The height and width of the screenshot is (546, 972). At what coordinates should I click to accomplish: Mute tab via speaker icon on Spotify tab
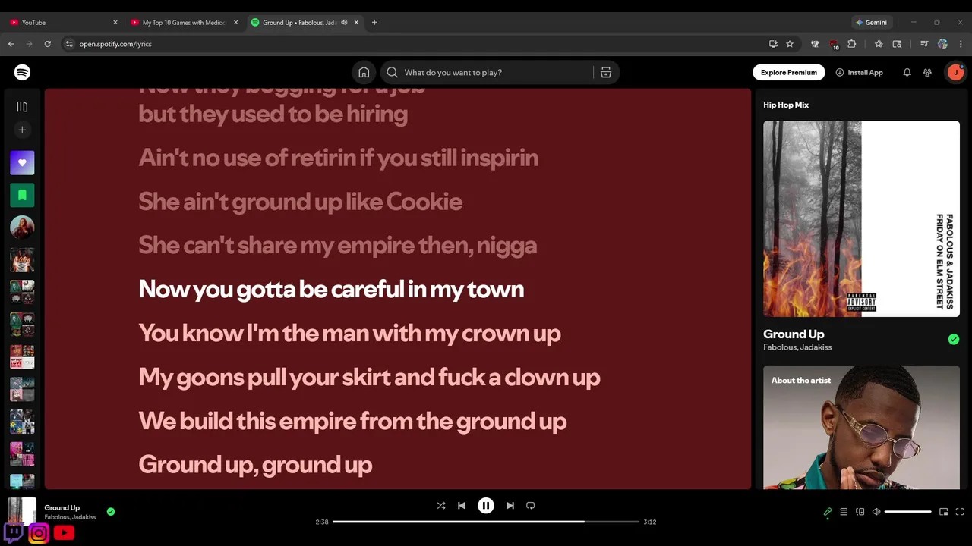tap(344, 23)
